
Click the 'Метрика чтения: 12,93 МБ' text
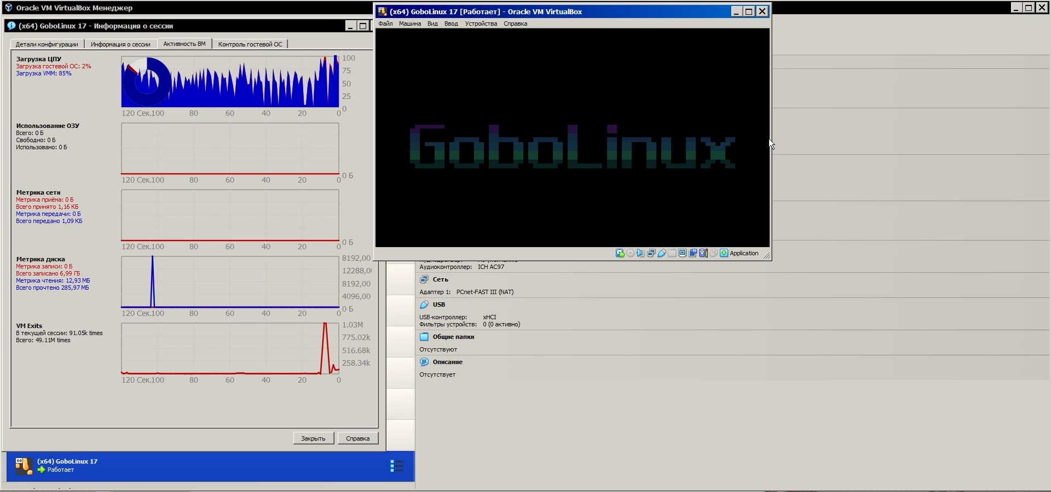(53, 280)
